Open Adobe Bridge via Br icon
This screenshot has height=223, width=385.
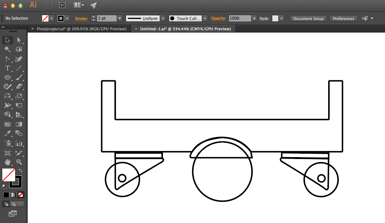(x=49, y=5)
